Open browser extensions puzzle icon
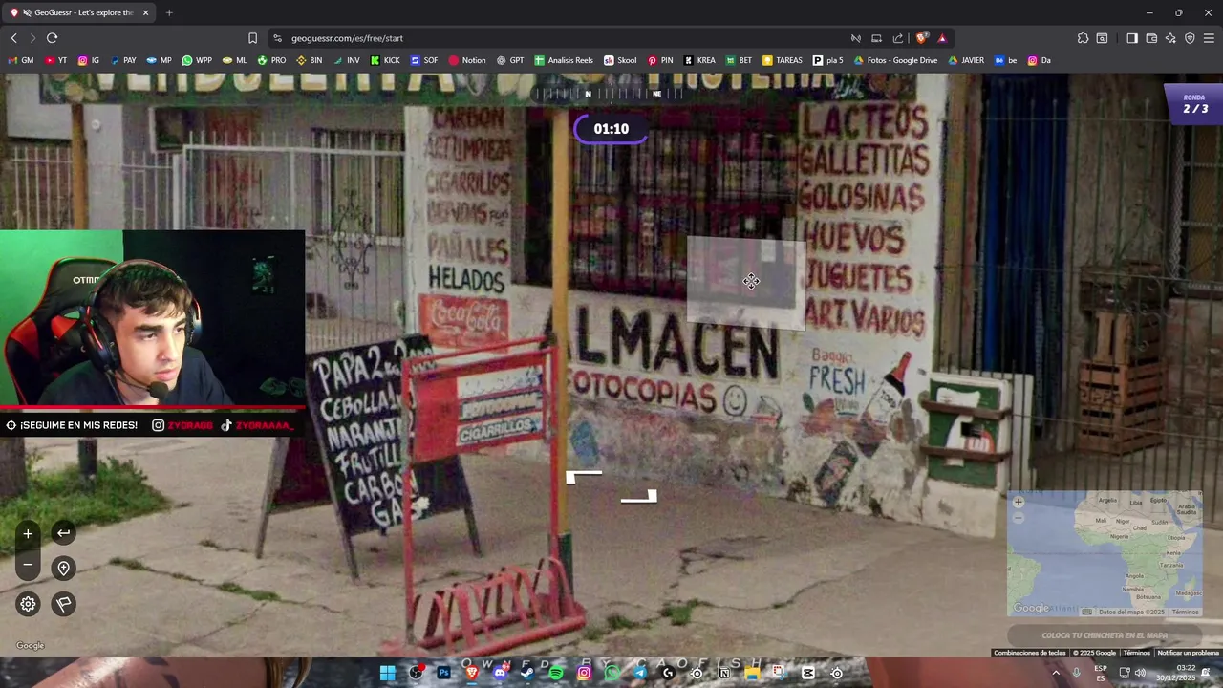 click(1083, 38)
